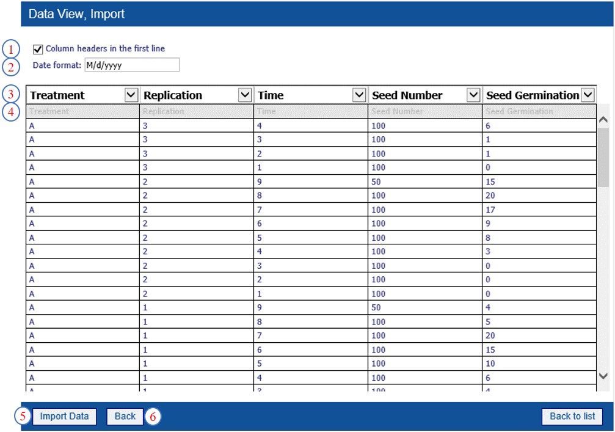The image size is (615, 432).
Task: Click the circled number 6 annotation marker
Action: coord(153,417)
